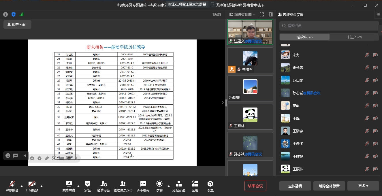
Task: Open the 应用 apps icon
Action: coord(195,186)
